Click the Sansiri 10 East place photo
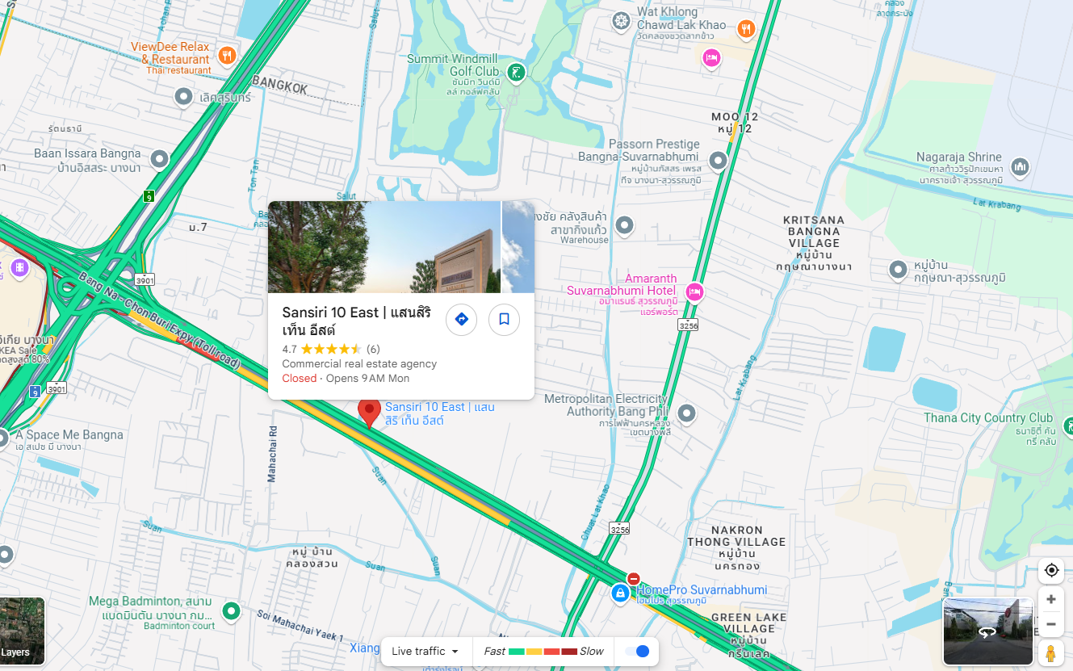The height and width of the screenshot is (671, 1073). (384, 247)
